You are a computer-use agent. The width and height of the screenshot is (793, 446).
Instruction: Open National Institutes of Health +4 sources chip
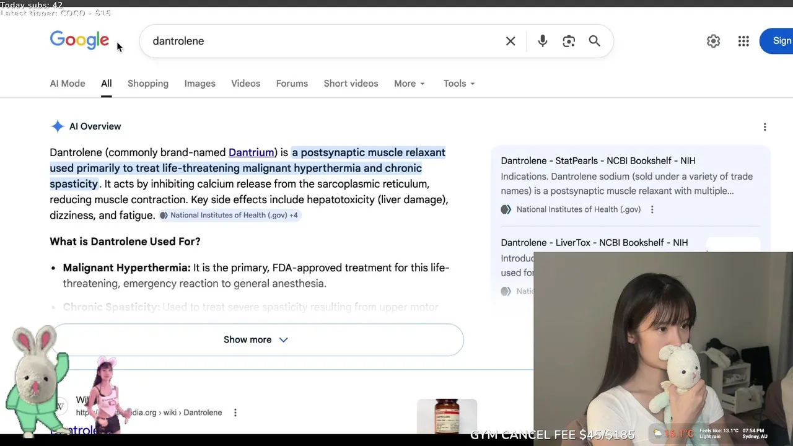click(x=229, y=215)
